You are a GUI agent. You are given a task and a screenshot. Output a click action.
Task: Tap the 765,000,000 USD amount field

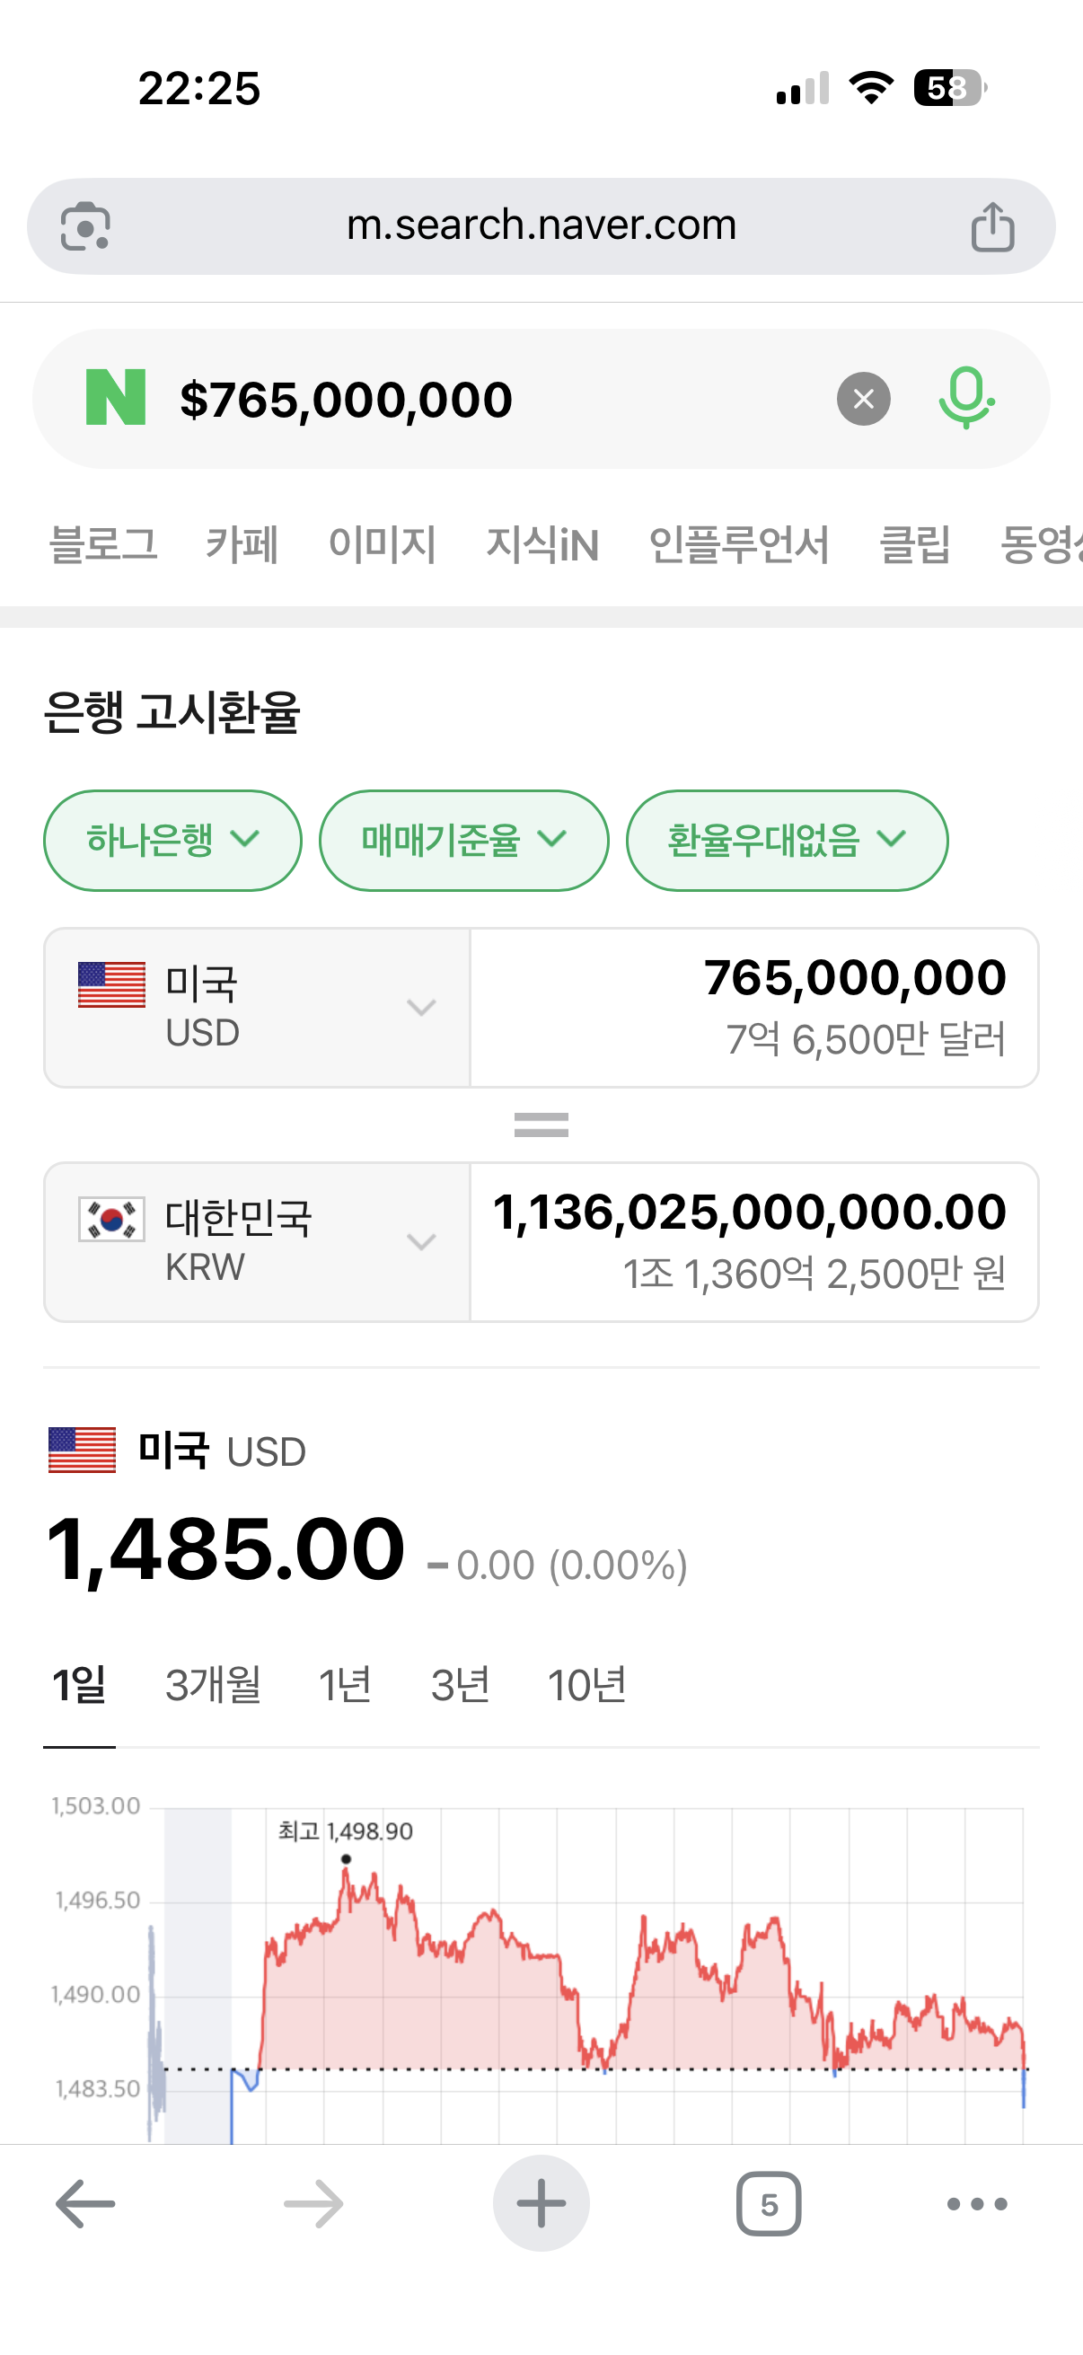tap(754, 1008)
